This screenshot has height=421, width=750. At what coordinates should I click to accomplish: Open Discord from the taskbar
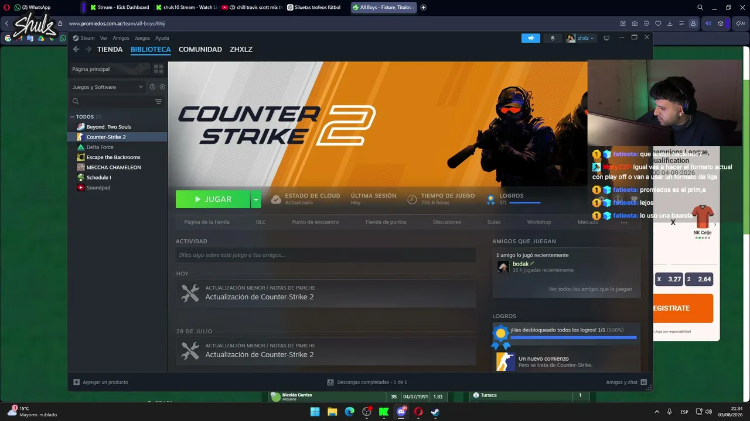401,412
